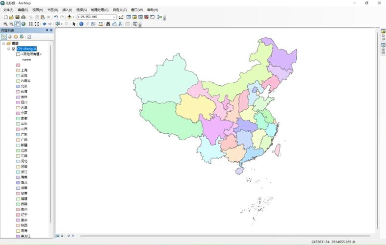386x245 pixels.
Task: Open the 编辑(E) menu
Action: (x=23, y=10)
